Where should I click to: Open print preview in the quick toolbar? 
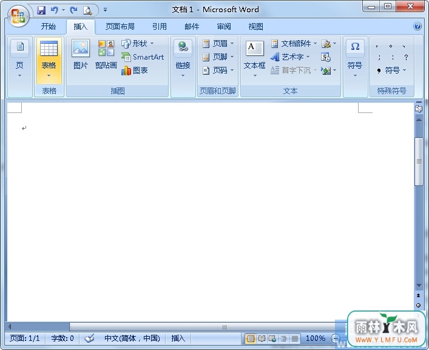[87, 10]
